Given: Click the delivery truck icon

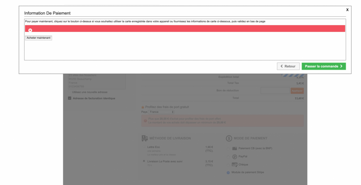Looking at the screenshot, I should point(145,138).
